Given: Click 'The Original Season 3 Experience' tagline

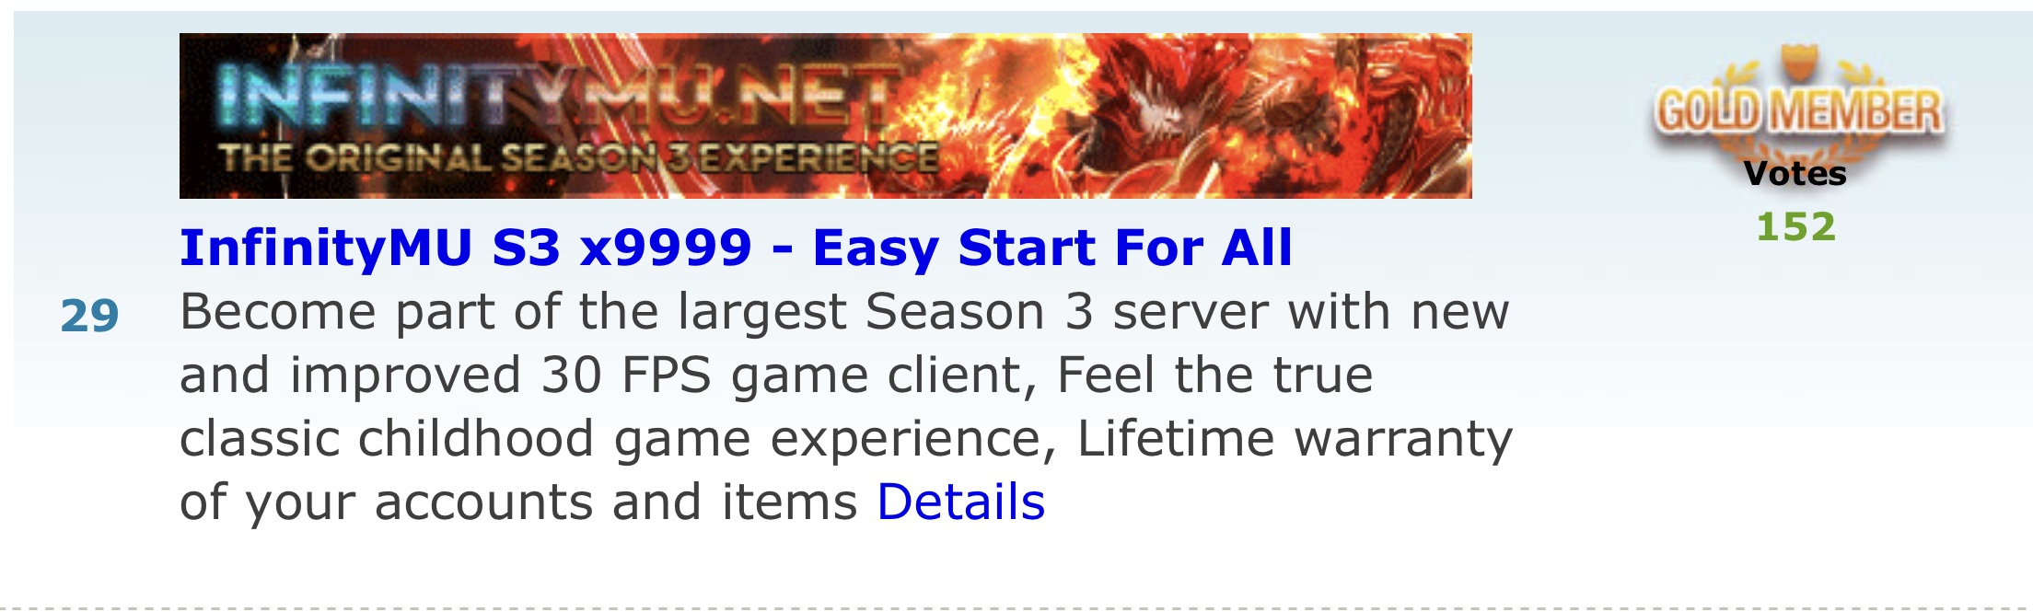Looking at the screenshot, I should click(x=579, y=159).
